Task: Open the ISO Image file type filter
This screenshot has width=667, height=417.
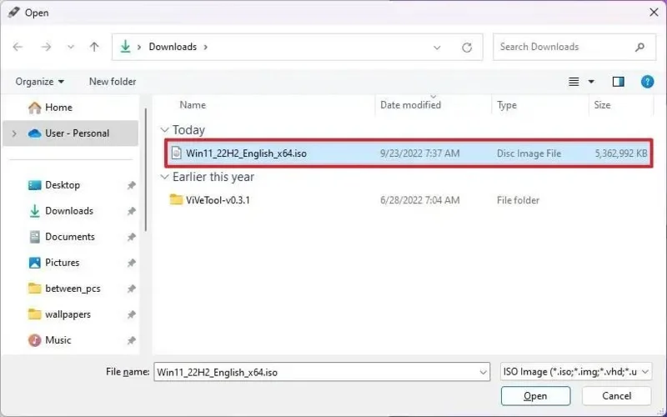Action: coord(575,372)
